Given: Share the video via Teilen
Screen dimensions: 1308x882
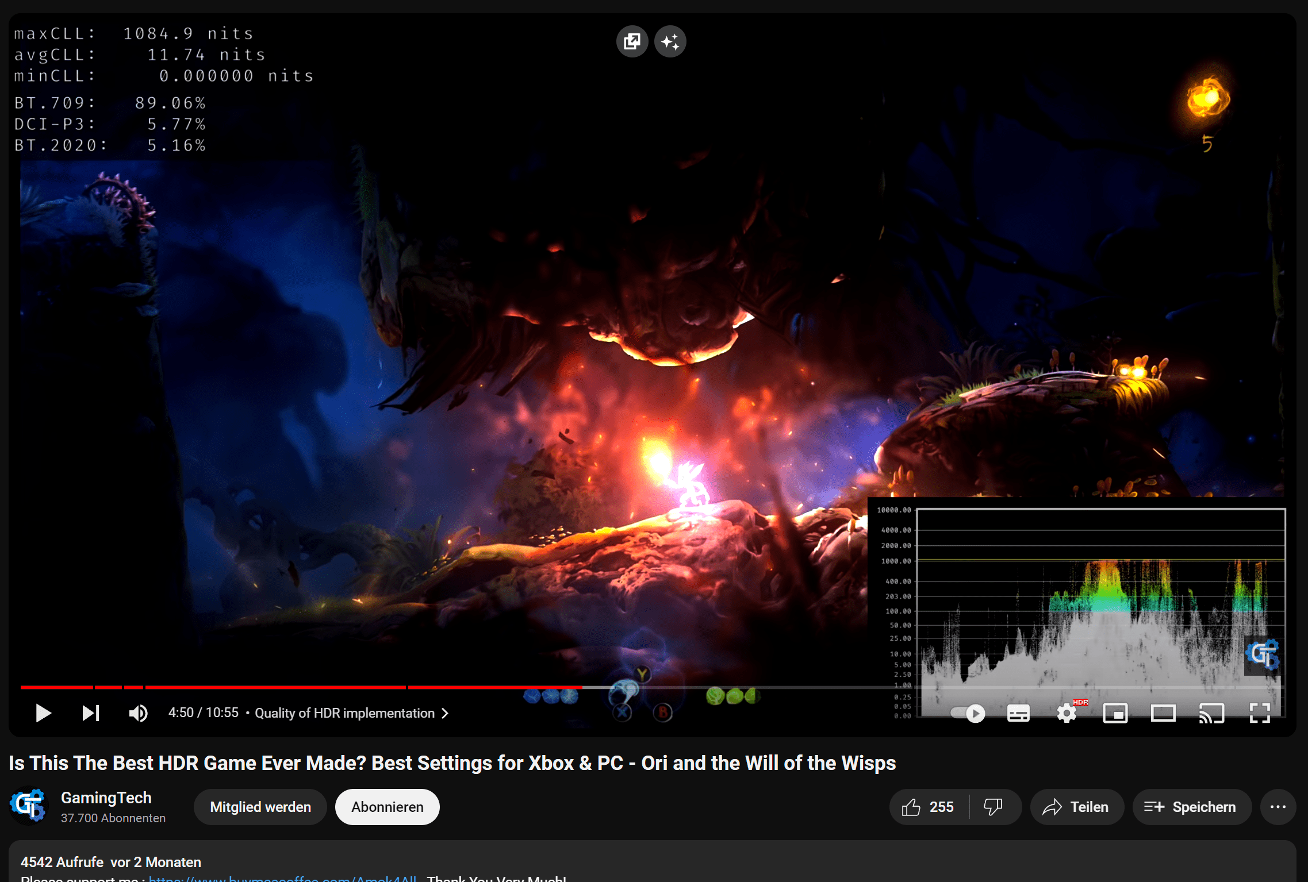Looking at the screenshot, I should click(1077, 807).
